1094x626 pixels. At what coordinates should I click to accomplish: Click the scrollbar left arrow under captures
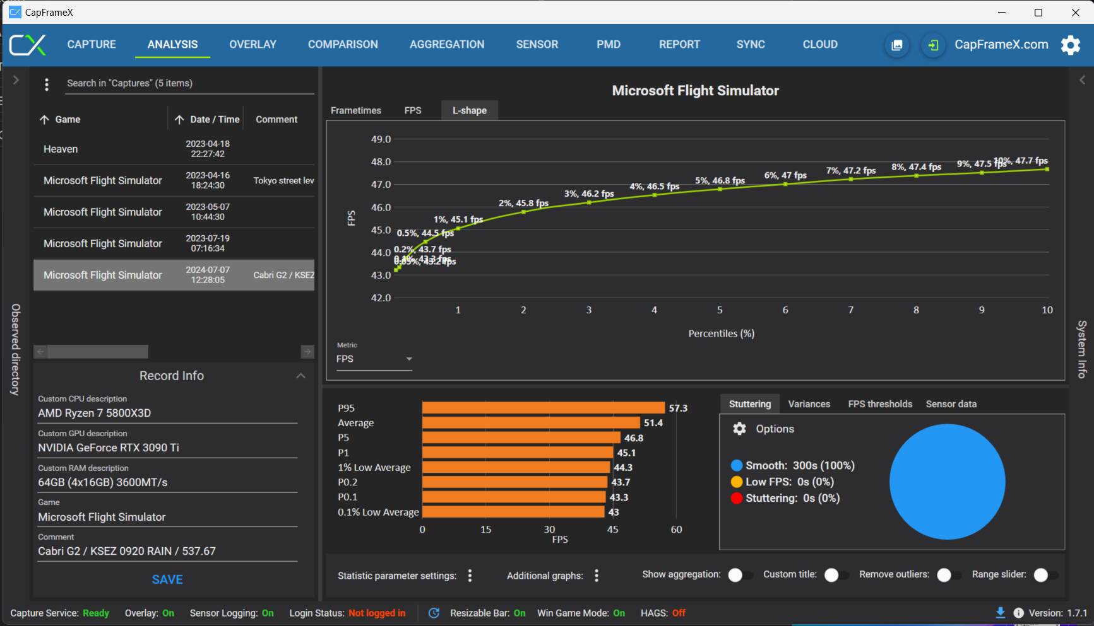(x=40, y=352)
